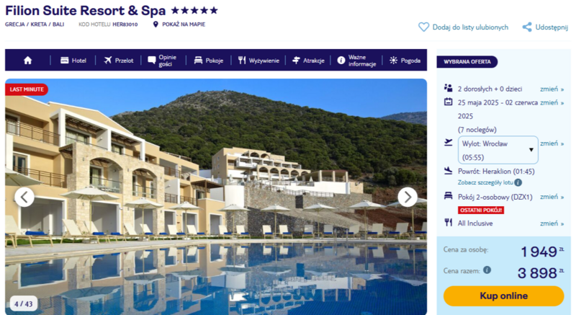Change the number of travelers via zmień
Viewport: 576px width, 315px height.
[552, 89]
